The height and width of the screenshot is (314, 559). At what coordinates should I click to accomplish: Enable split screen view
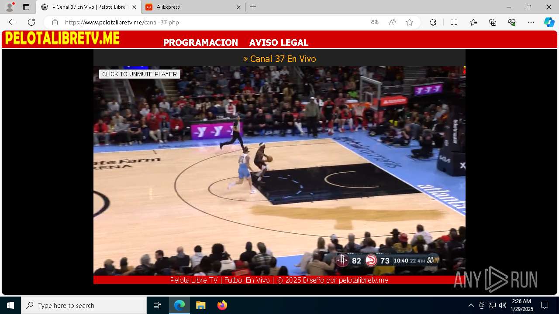(454, 22)
